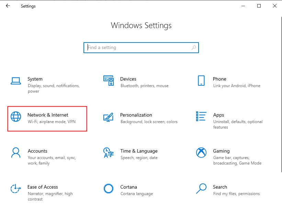This screenshot has width=282, height=216.
Task: Open the Cortana settings title
Action: point(128,187)
